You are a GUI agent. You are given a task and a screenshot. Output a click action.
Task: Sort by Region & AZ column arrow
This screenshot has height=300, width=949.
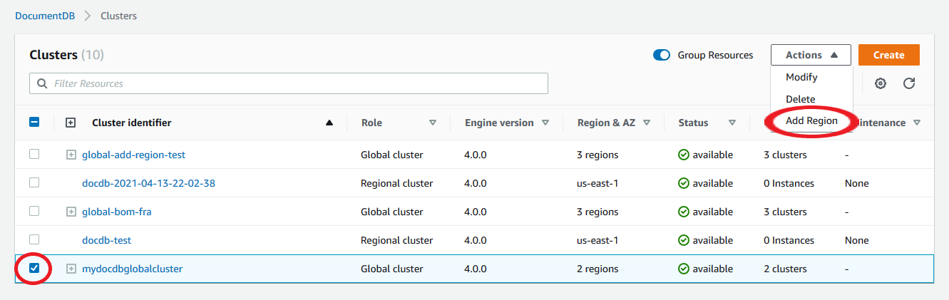click(647, 123)
